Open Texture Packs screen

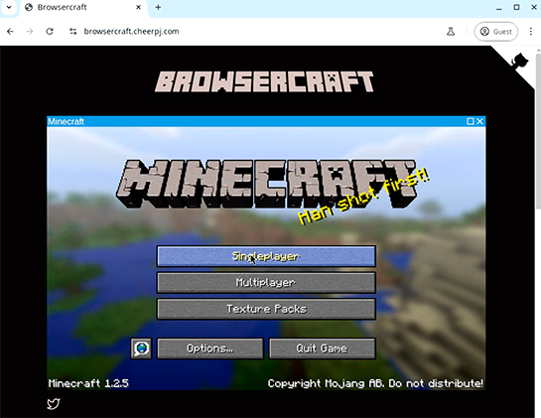tap(266, 309)
